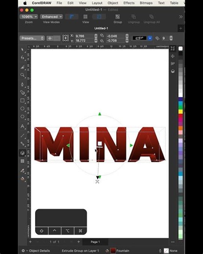Step the Y position value
The height and width of the screenshot is (254, 203).
coord(96,41)
